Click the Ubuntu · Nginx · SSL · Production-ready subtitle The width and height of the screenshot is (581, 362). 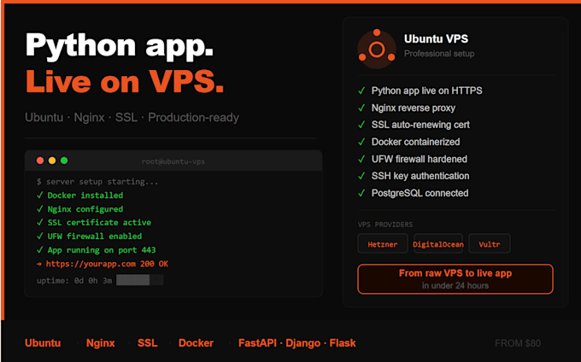[132, 117]
